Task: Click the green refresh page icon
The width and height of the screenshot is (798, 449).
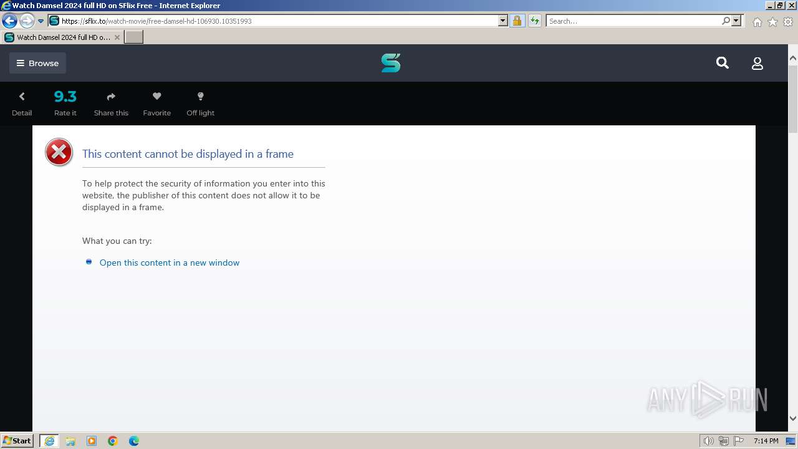Action: pyautogui.click(x=535, y=21)
